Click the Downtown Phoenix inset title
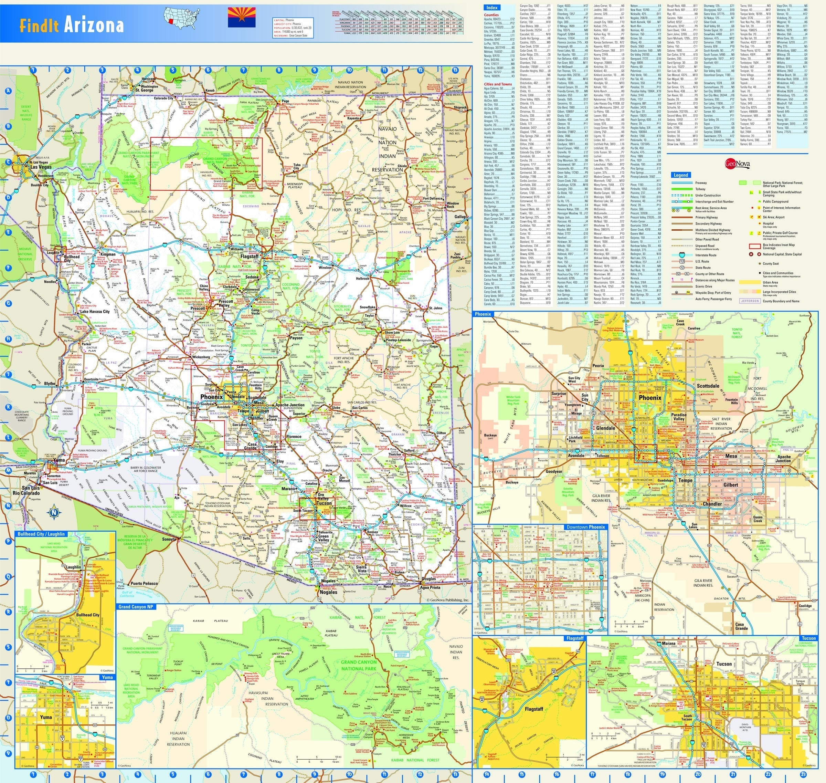Viewport: 826px width, 783px height. pyautogui.click(x=585, y=527)
